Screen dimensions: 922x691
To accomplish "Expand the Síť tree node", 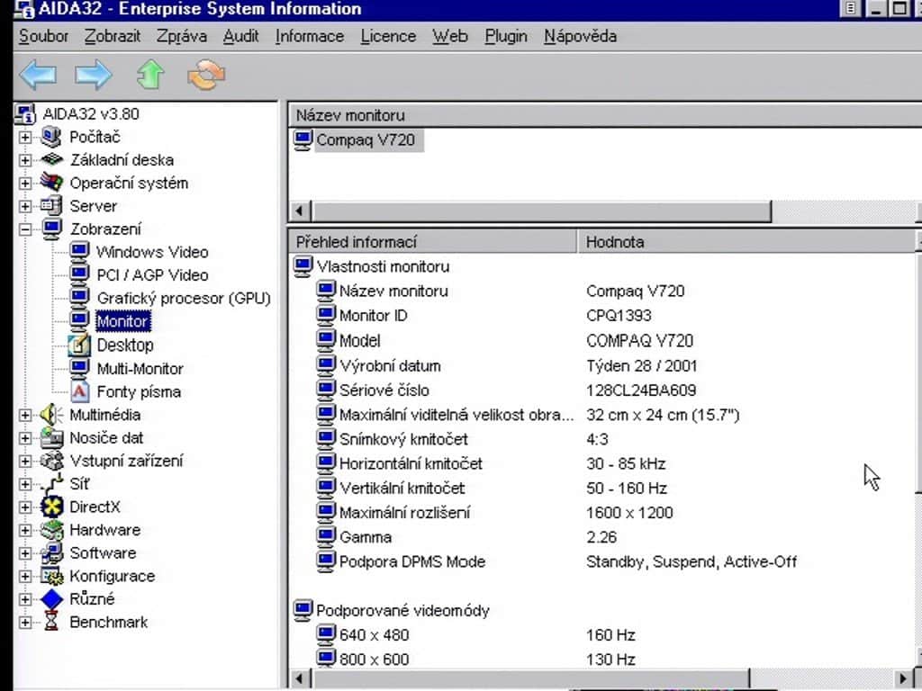I will point(24,484).
